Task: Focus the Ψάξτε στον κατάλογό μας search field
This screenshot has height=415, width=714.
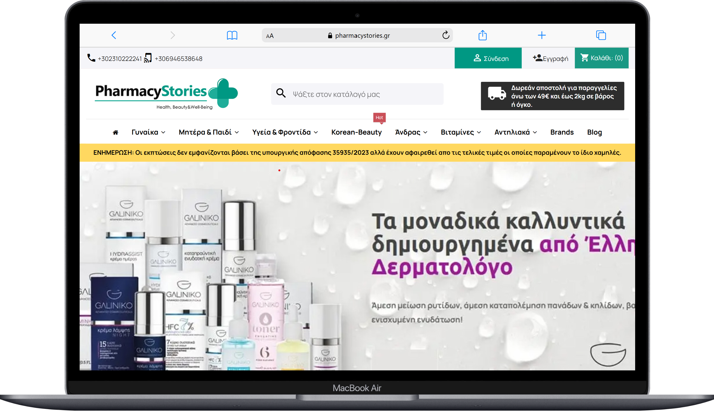Action: coord(357,94)
